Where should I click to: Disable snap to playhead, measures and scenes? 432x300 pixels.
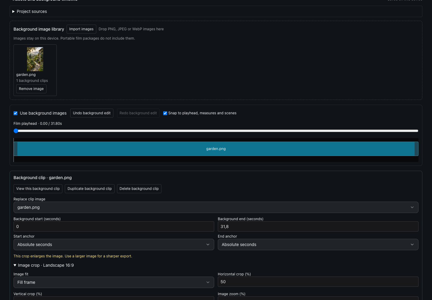165,113
